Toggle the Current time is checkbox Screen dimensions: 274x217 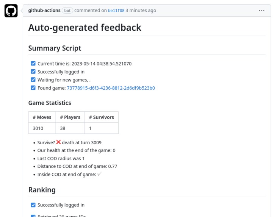pos(33,63)
